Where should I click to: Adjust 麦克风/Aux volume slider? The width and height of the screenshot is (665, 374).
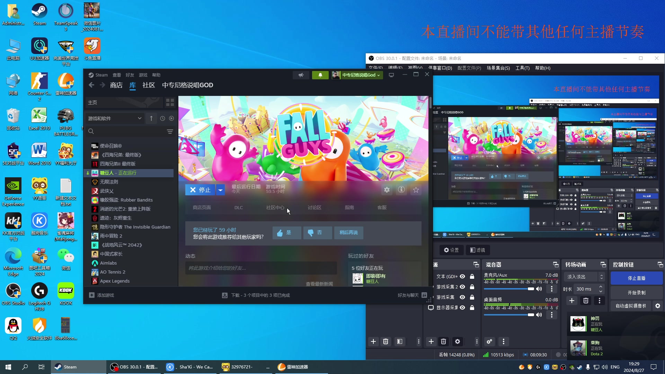(x=509, y=289)
